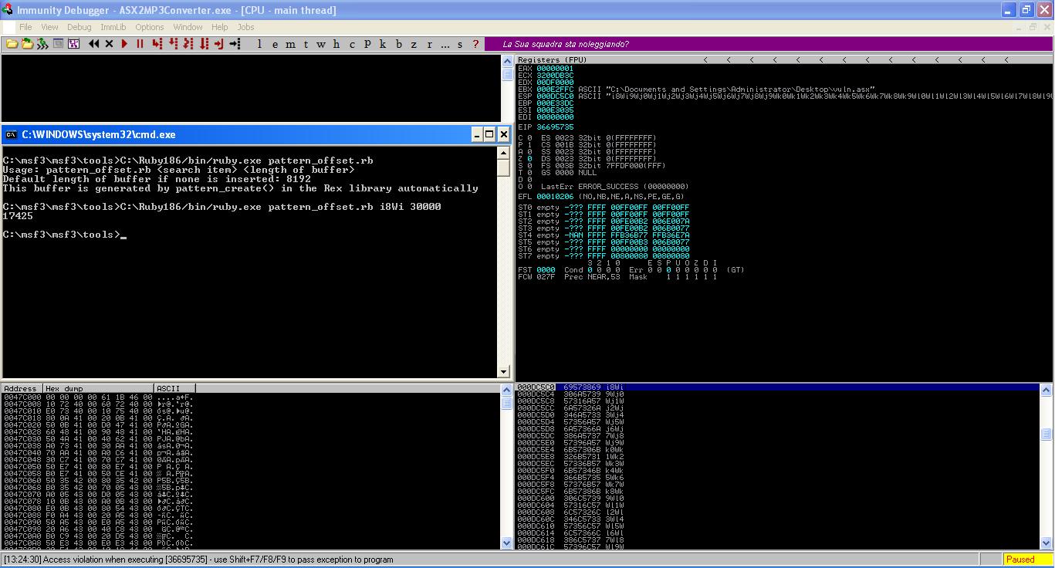
Task: Select the ESP register value 000DC5C0
Action: coord(555,96)
